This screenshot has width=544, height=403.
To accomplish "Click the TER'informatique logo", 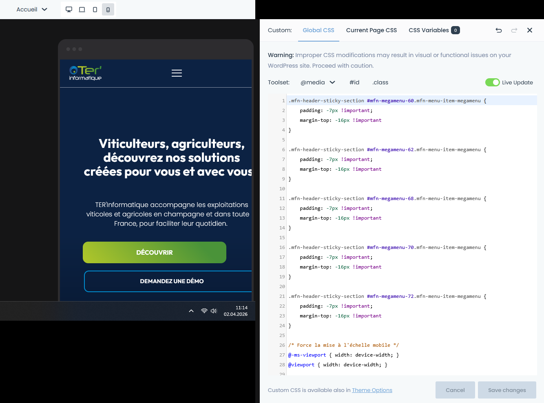I will click(x=85, y=73).
